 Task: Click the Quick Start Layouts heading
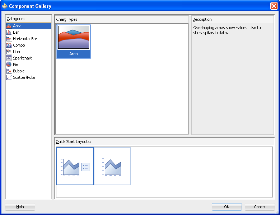[x=73, y=142]
